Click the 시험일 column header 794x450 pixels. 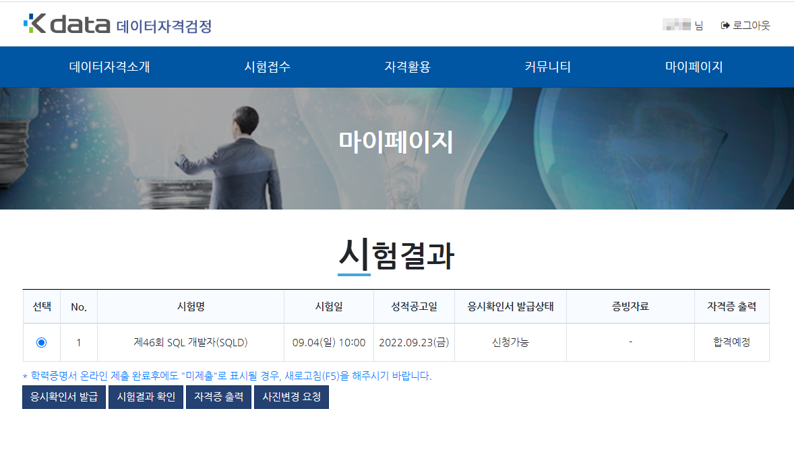(x=329, y=307)
